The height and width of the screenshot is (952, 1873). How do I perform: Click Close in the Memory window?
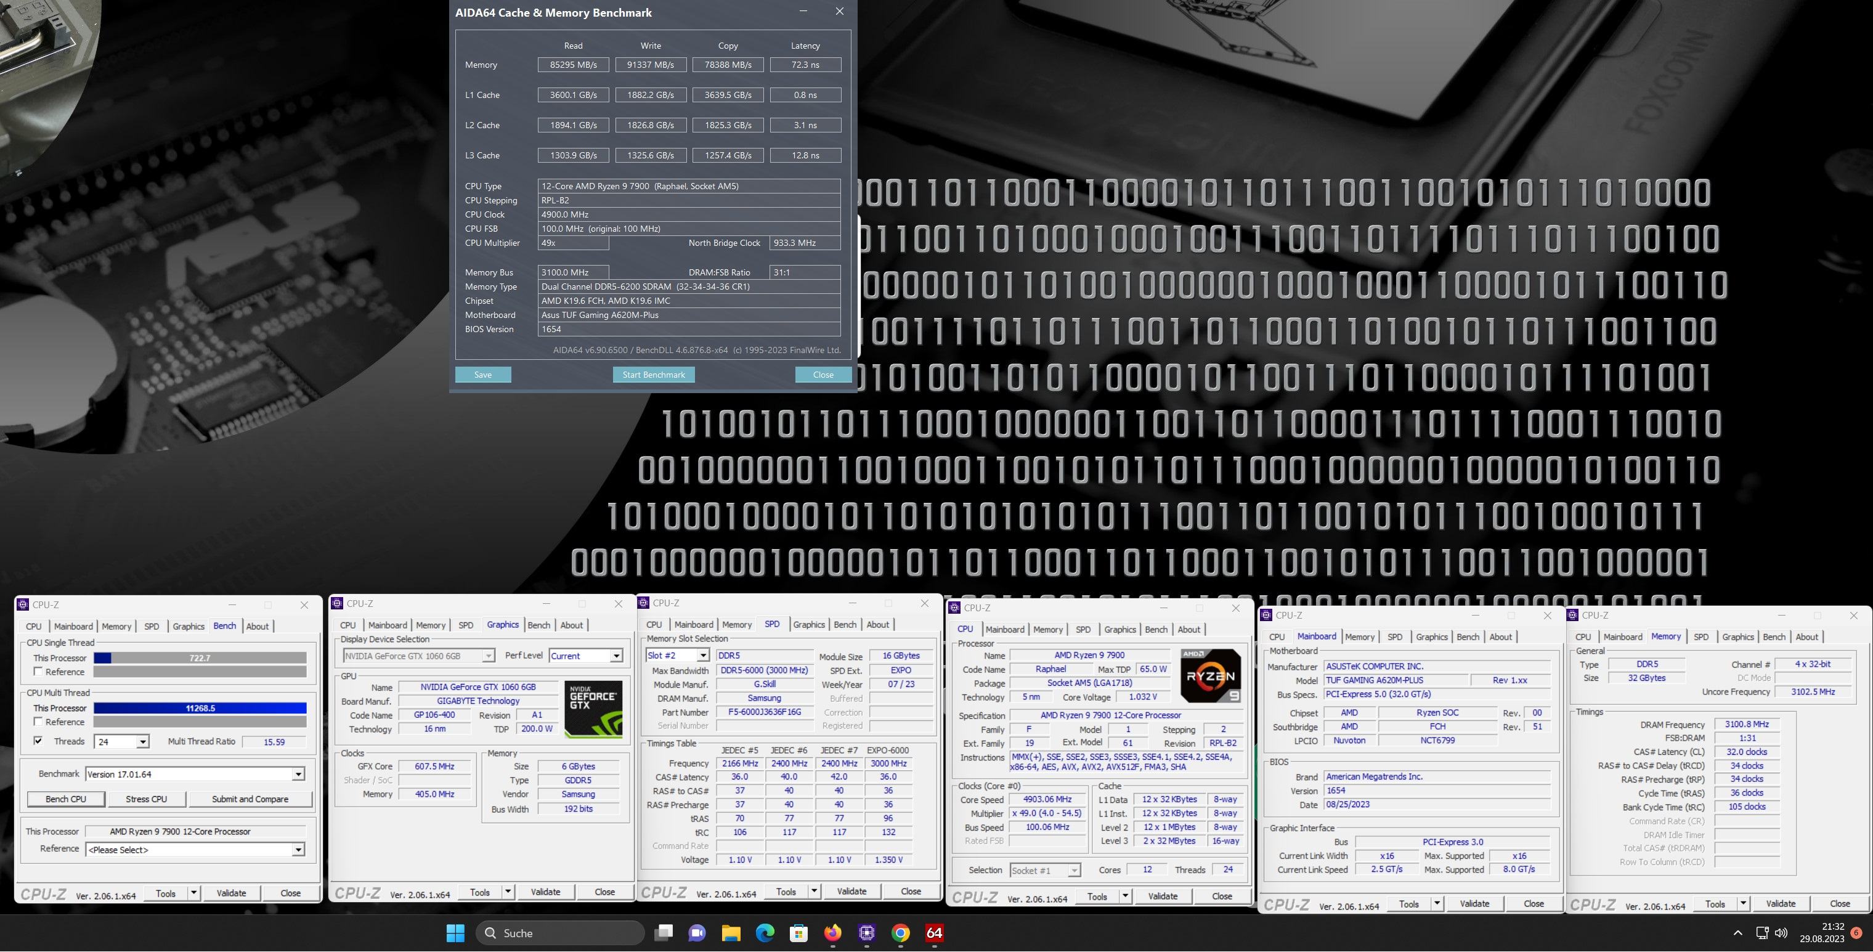click(1840, 904)
